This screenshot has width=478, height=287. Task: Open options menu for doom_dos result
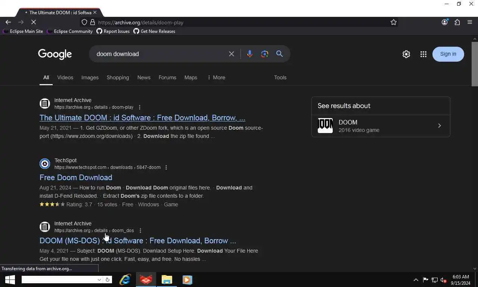[140, 231]
